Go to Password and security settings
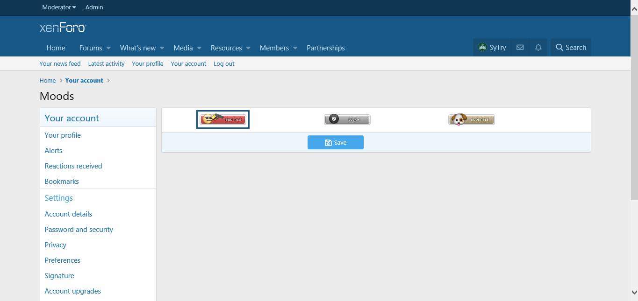 tap(79, 230)
